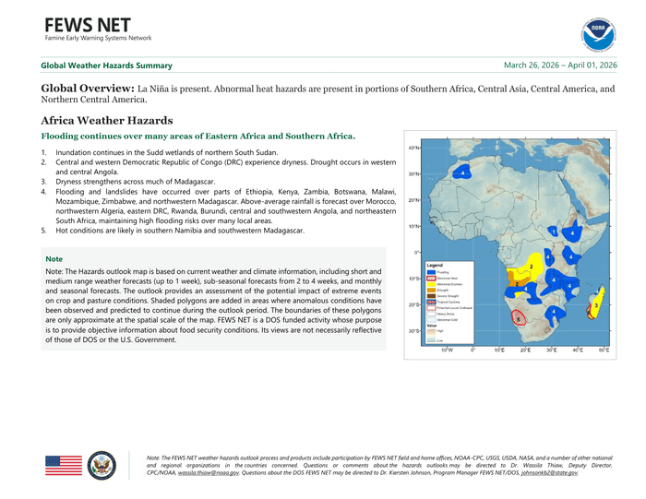The width and height of the screenshot is (646, 499).
Task: Click the red hatched heat zone in Namibia
Action: pyautogui.click(x=519, y=317)
